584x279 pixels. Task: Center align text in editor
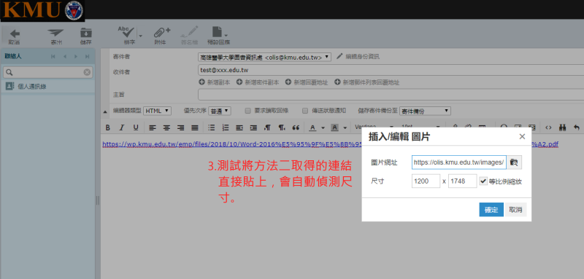click(166, 127)
